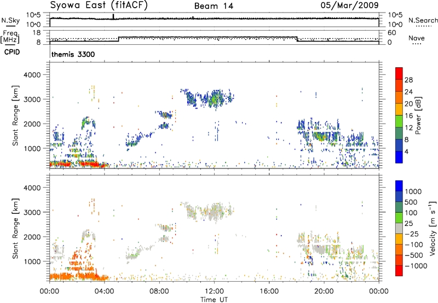Select the '3000' tick in the power panel

coord(32,100)
